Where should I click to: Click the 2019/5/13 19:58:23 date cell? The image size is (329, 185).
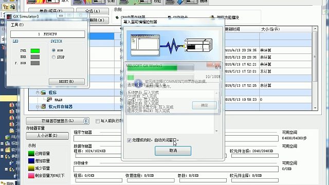tap(241, 99)
